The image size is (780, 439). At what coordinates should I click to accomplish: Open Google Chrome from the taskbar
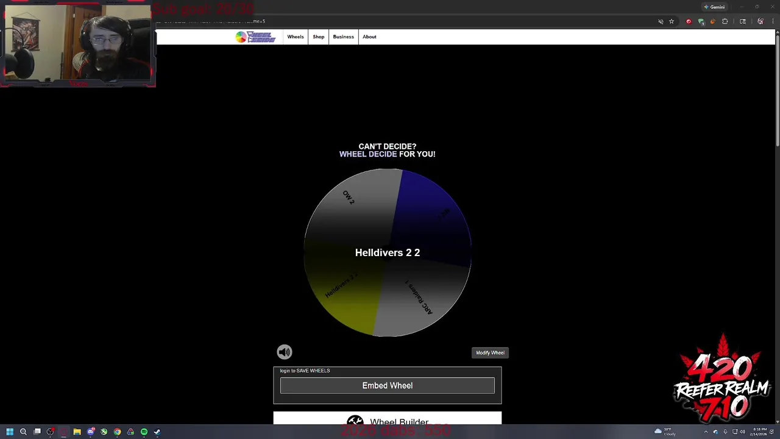click(x=117, y=432)
